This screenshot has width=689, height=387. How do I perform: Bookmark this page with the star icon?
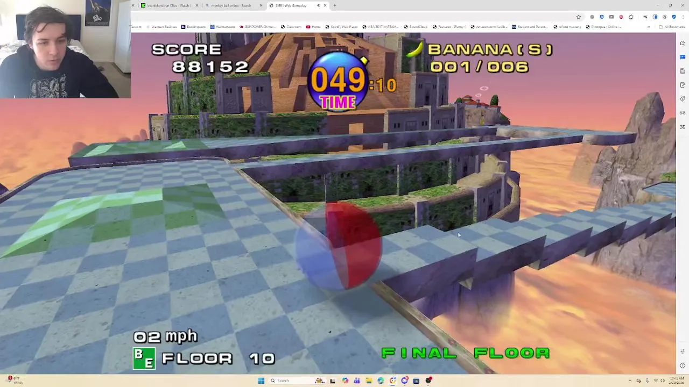coord(579,17)
